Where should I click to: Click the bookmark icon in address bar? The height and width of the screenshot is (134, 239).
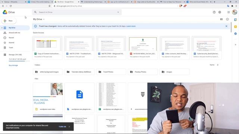pyautogui.click(x=50, y=6)
